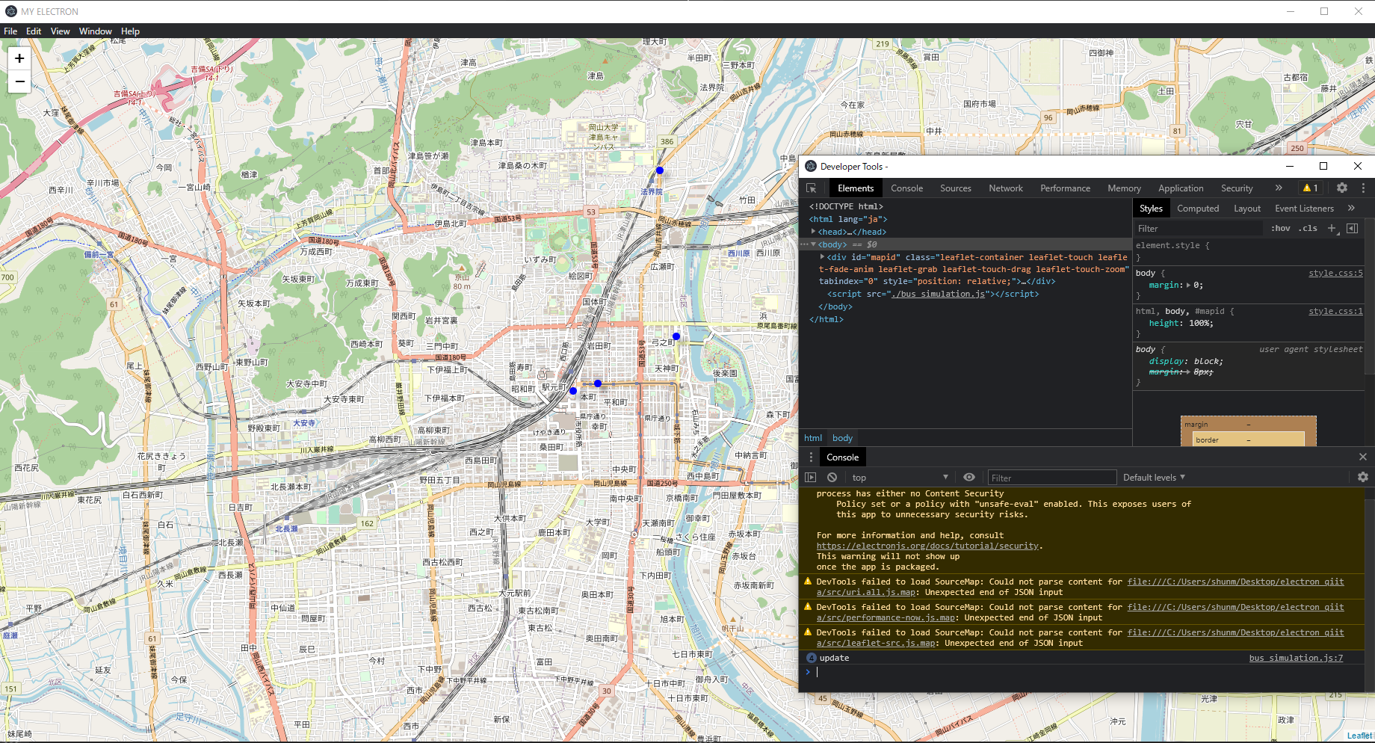Image resolution: width=1375 pixels, height=743 pixels.
Task: Zoom in on the Leaflet map
Action: [19, 58]
